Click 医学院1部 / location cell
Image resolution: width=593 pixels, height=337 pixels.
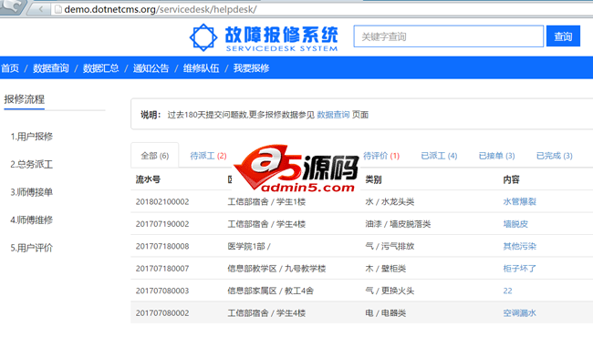point(249,246)
